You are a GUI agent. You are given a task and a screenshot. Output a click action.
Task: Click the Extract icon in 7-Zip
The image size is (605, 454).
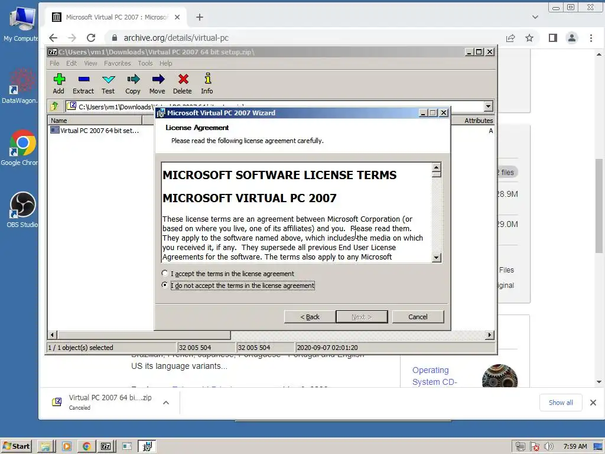(83, 84)
